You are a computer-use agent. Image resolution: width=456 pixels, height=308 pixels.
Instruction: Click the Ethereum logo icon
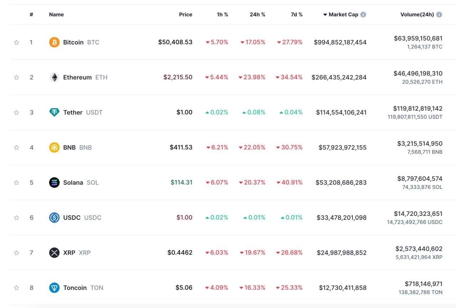[x=54, y=77]
